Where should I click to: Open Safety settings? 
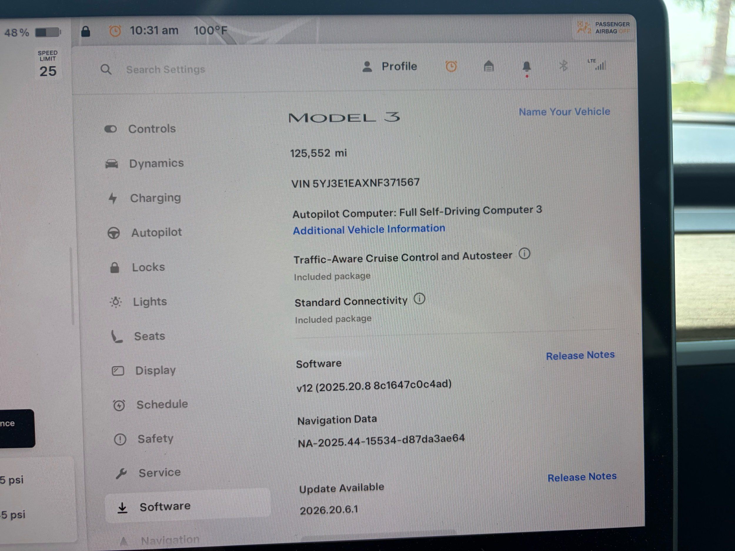coord(156,439)
